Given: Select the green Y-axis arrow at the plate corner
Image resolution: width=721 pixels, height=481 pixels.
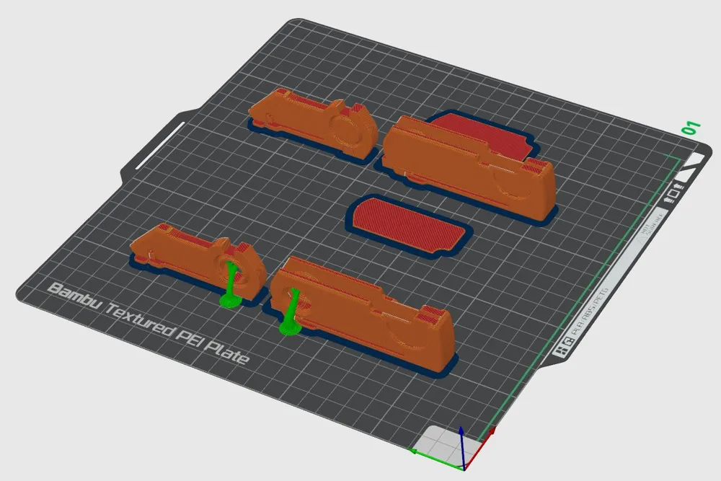Looking at the screenshot, I should pyautogui.click(x=415, y=451).
